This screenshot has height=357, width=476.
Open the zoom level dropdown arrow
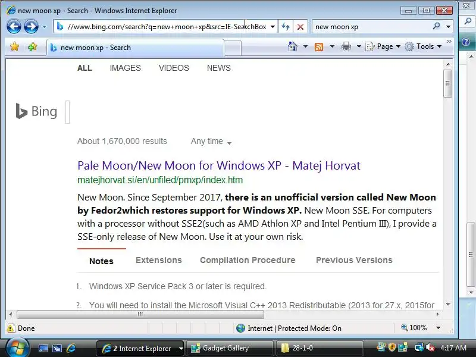pyautogui.click(x=438, y=328)
